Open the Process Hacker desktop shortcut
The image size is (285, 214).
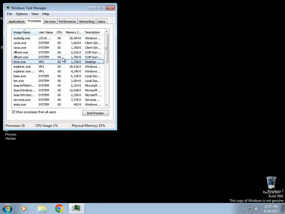[11, 136]
